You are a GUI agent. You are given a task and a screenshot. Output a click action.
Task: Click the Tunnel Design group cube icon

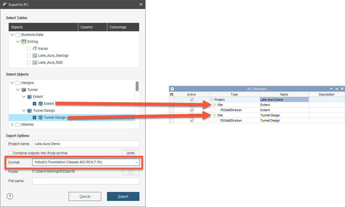pyautogui.click(x=30, y=111)
